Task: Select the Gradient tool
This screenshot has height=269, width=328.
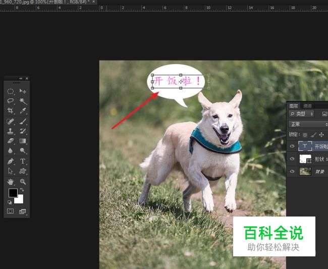Action: pos(23,141)
